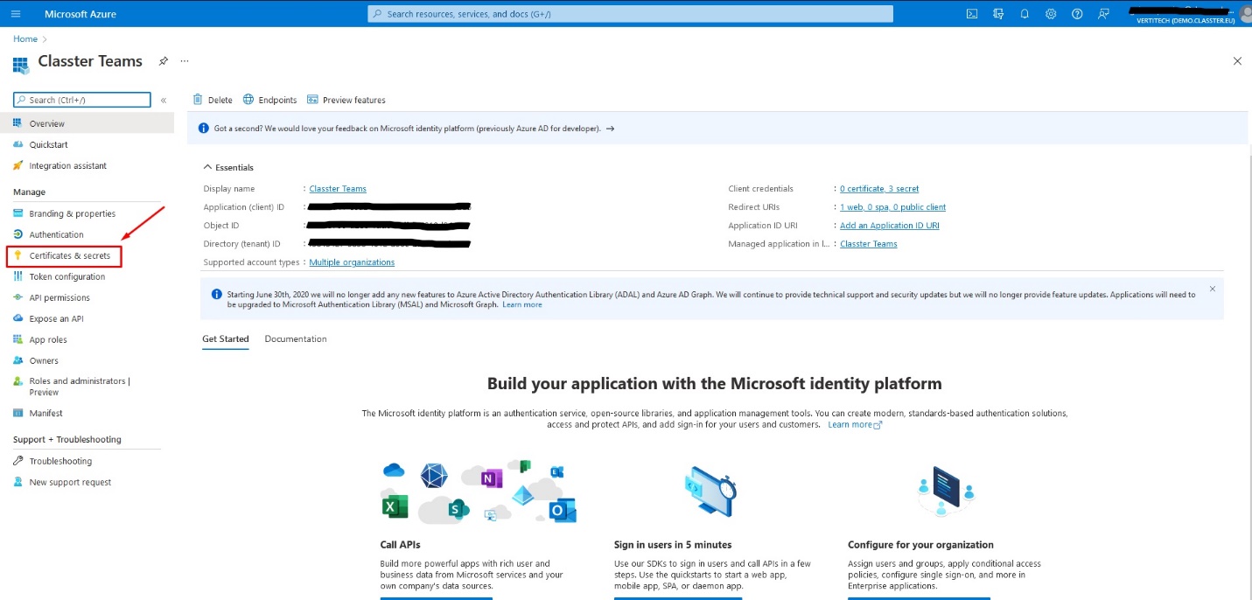
Task: Click the Quickstart cloud icon in the sidebar
Action: tap(18, 144)
